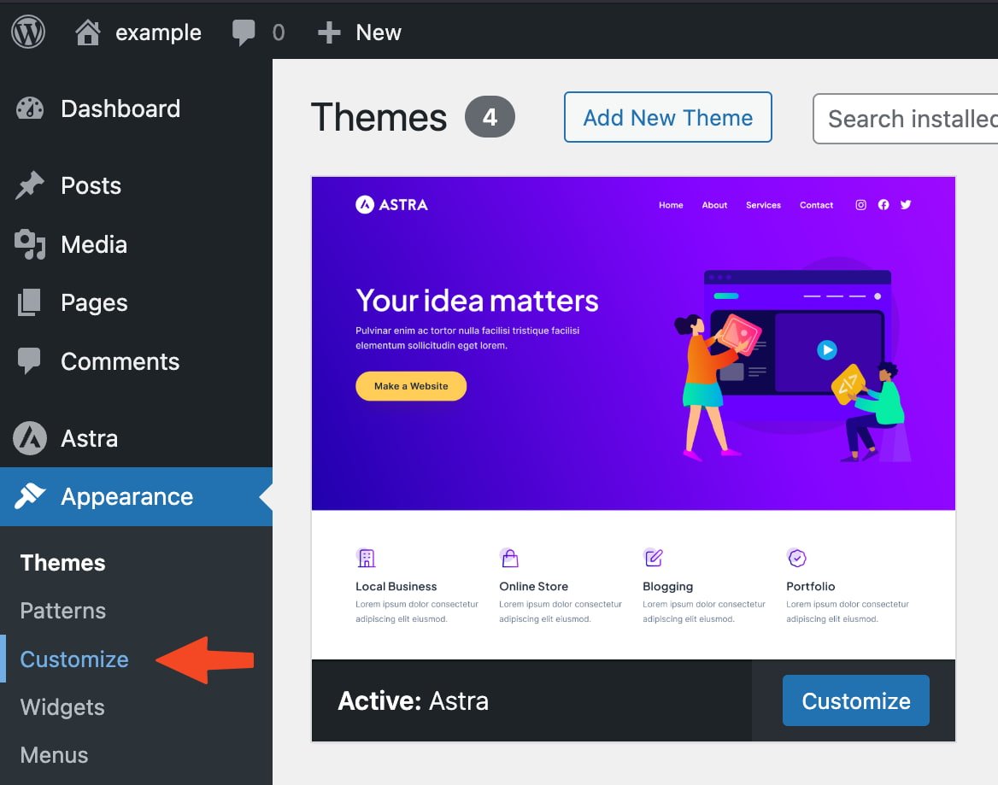Screen dimensions: 998x785
Task: Go to Widgets in the sidebar
Action: tap(62, 707)
